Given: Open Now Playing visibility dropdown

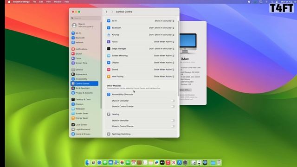Looking at the screenshot, I should point(164,77).
